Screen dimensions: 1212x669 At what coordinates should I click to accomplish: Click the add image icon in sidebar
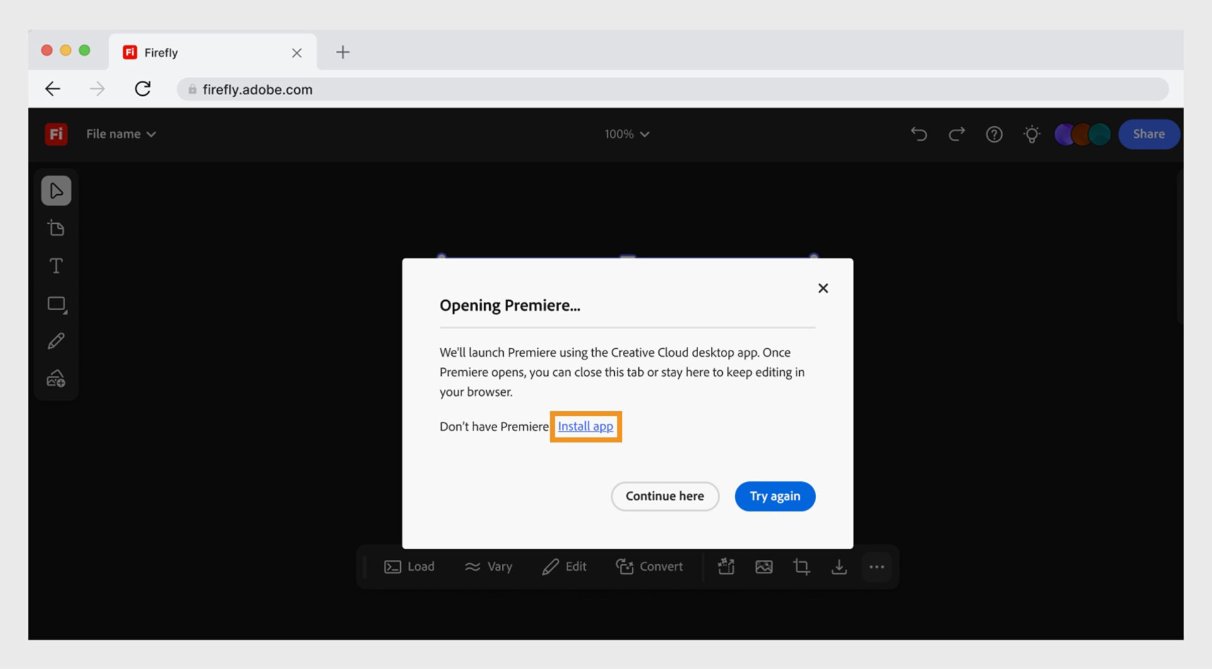tap(56, 378)
